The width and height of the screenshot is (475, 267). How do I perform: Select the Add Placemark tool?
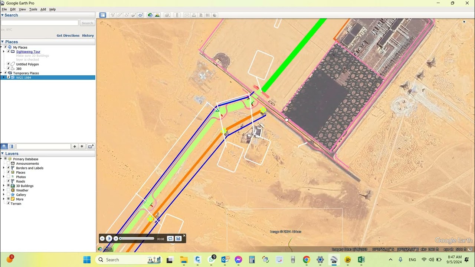(x=113, y=15)
